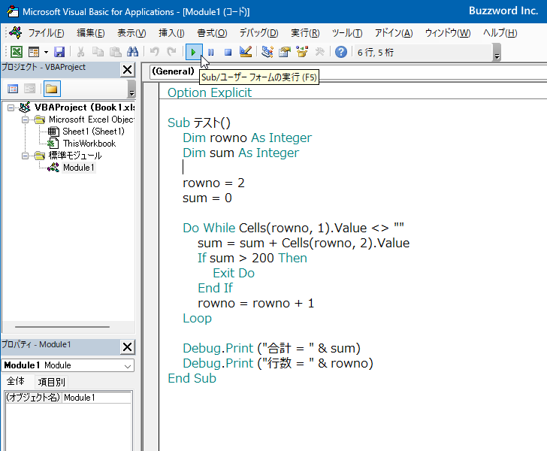Click the VBA icon at menu bar left

pyautogui.click(x=15, y=32)
